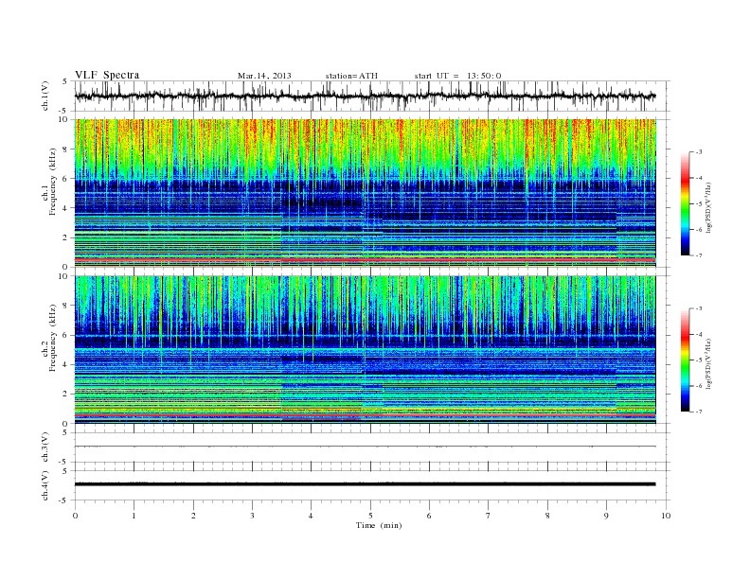Click the ch.2 spectrogram color scale bar

point(685,360)
